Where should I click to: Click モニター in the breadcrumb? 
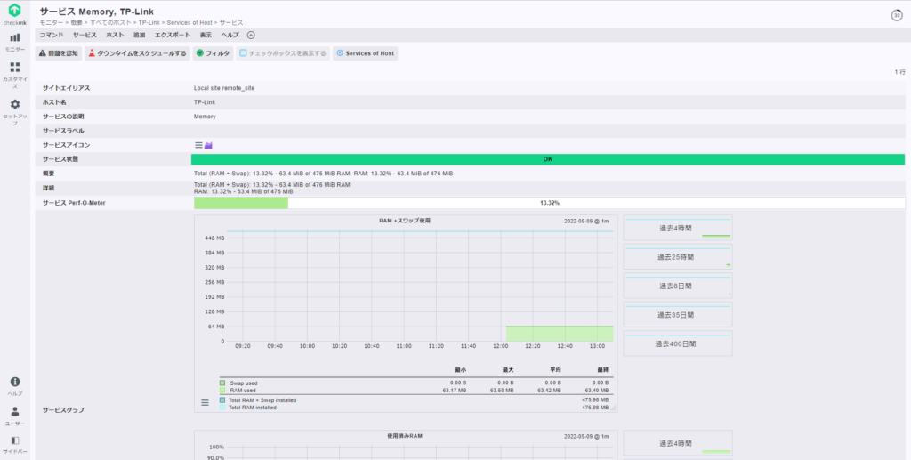click(x=52, y=22)
